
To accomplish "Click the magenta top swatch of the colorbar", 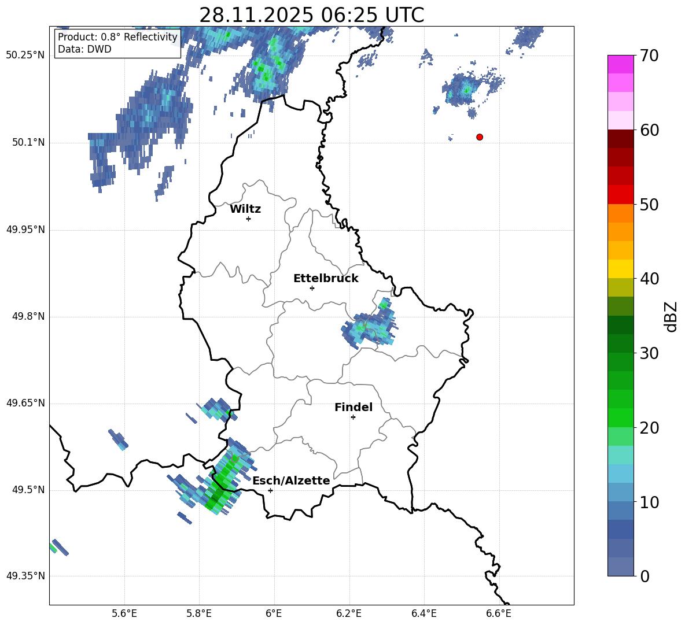I will coord(620,65).
